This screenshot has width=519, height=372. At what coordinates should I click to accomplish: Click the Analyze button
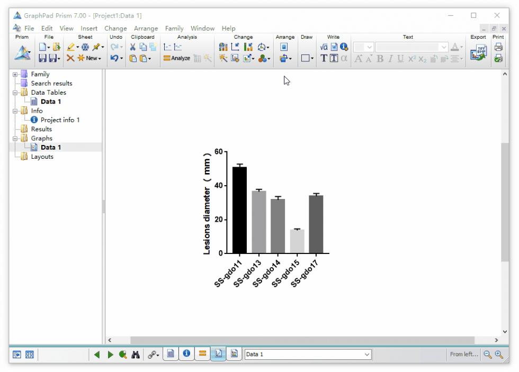(177, 58)
